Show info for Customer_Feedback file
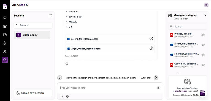The image size is (211, 101). click(203, 65)
